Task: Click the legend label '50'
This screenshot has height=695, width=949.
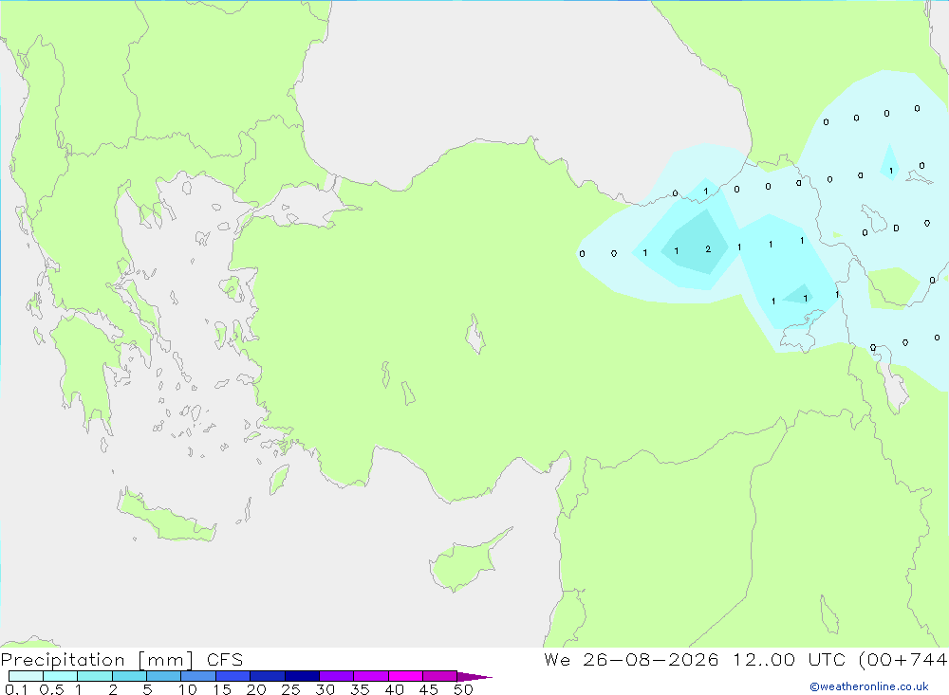Action: (x=463, y=689)
